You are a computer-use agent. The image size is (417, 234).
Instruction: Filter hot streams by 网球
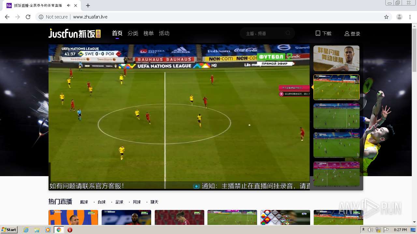click(x=137, y=202)
